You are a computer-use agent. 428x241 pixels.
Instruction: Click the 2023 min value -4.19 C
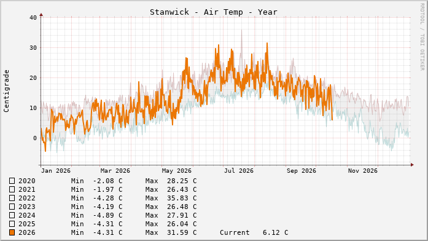point(108,207)
